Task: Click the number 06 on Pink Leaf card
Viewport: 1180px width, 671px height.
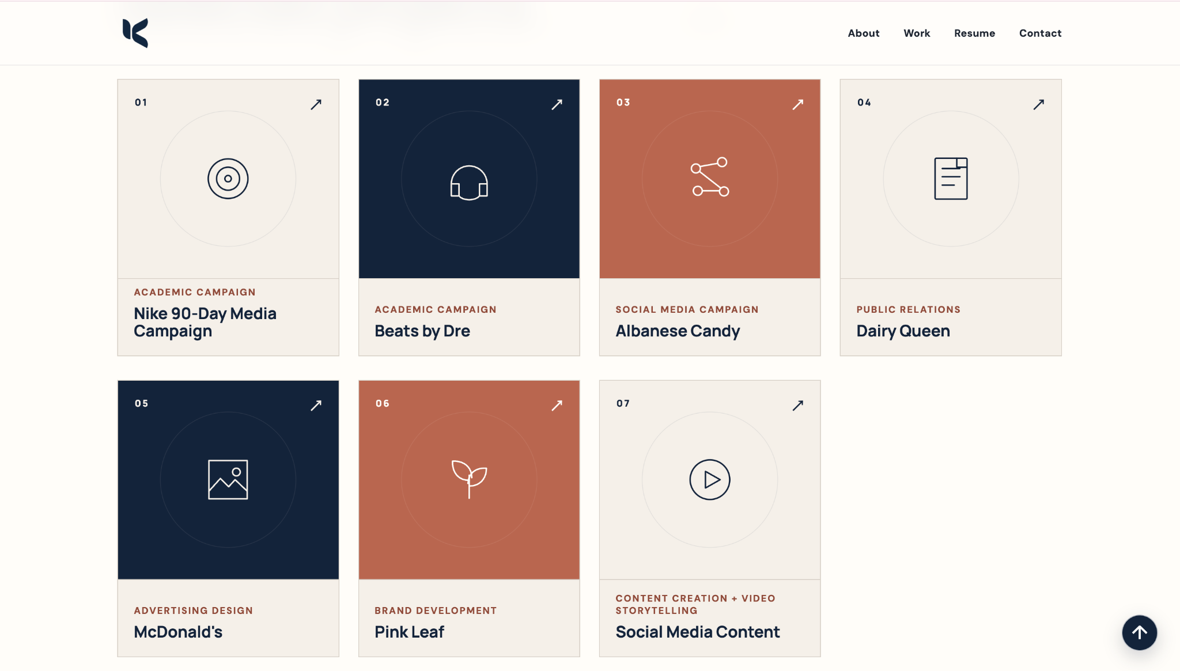Action: click(383, 403)
